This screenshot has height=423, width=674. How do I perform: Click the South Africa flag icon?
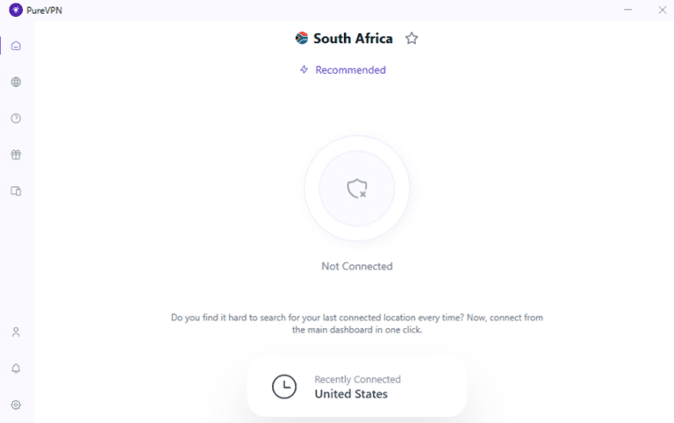302,39
